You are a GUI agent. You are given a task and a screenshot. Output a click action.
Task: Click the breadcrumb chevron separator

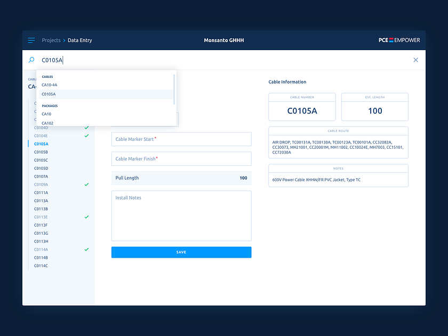click(x=64, y=41)
